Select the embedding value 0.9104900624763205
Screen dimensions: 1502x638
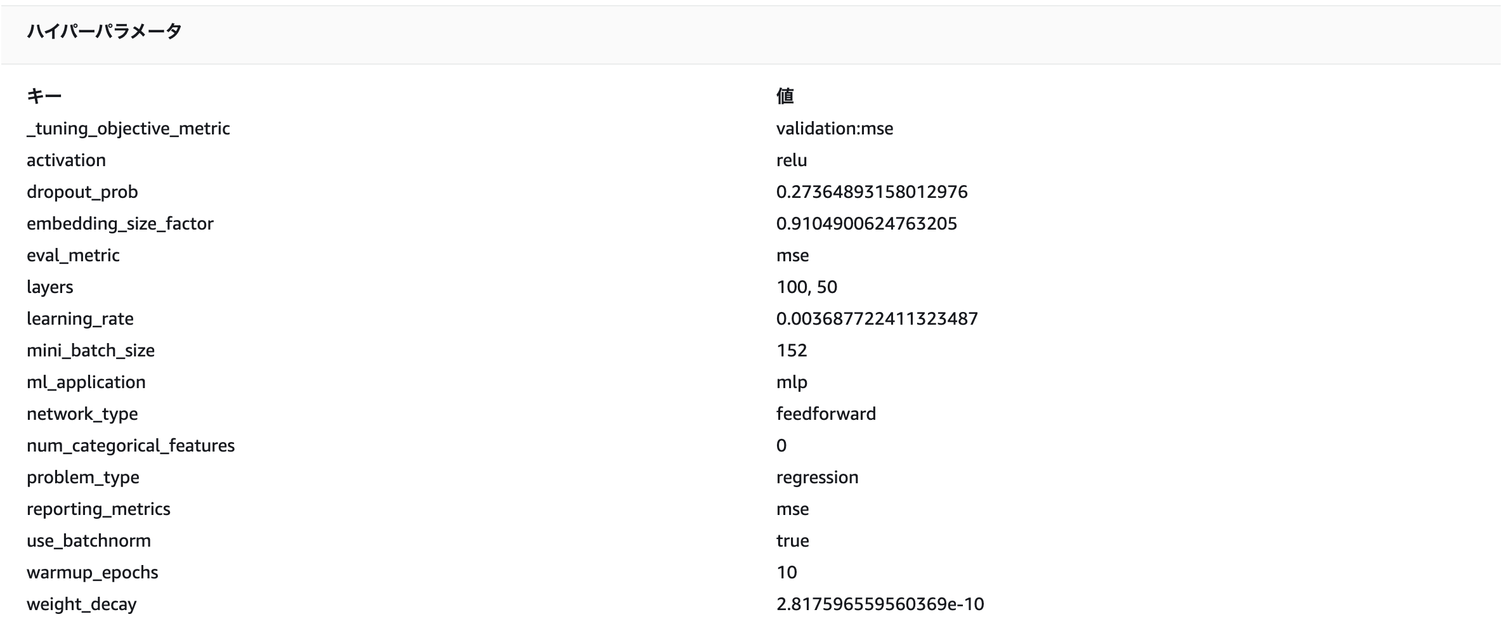(x=866, y=224)
